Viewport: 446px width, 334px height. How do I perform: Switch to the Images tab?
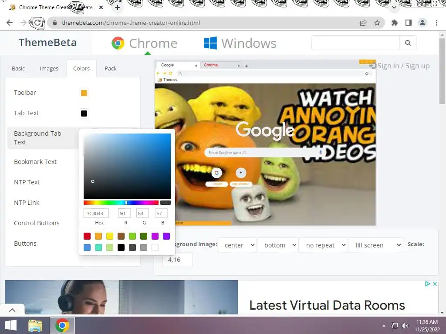(x=49, y=68)
